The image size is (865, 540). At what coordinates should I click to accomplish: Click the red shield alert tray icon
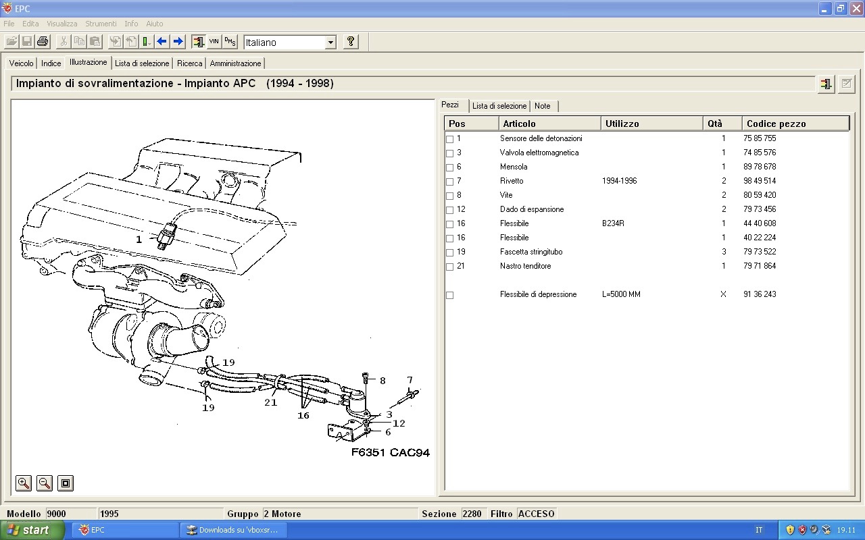point(802,530)
